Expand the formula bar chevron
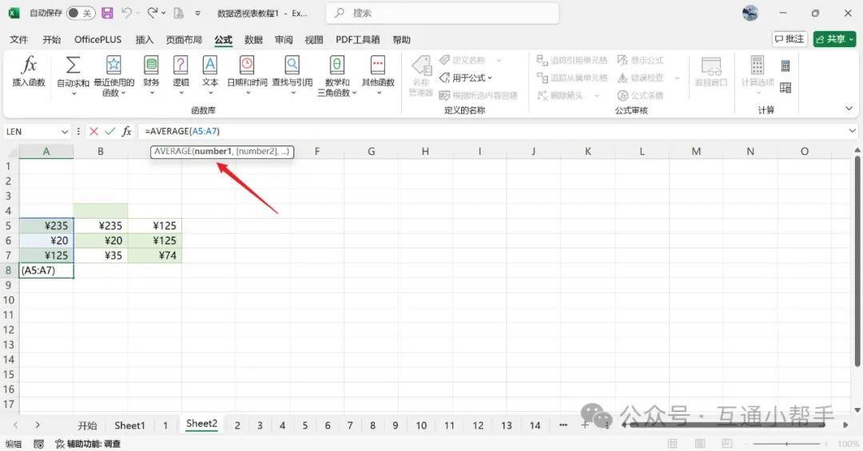Screen dimensions: 863x451 coord(853,131)
